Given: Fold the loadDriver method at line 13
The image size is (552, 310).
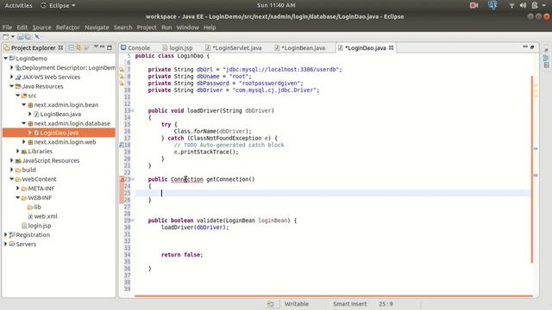Looking at the screenshot, I should coord(133,111).
